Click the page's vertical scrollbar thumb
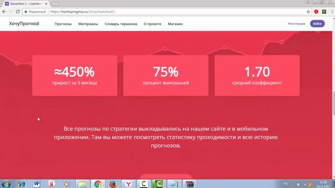Image resolution: width=335 pixels, height=188 pixels. pyautogui.click(x=333, y=103)
